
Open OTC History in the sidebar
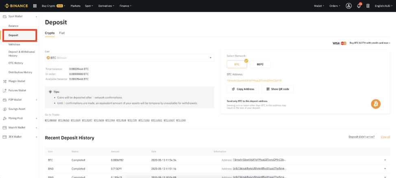[16, 63]
